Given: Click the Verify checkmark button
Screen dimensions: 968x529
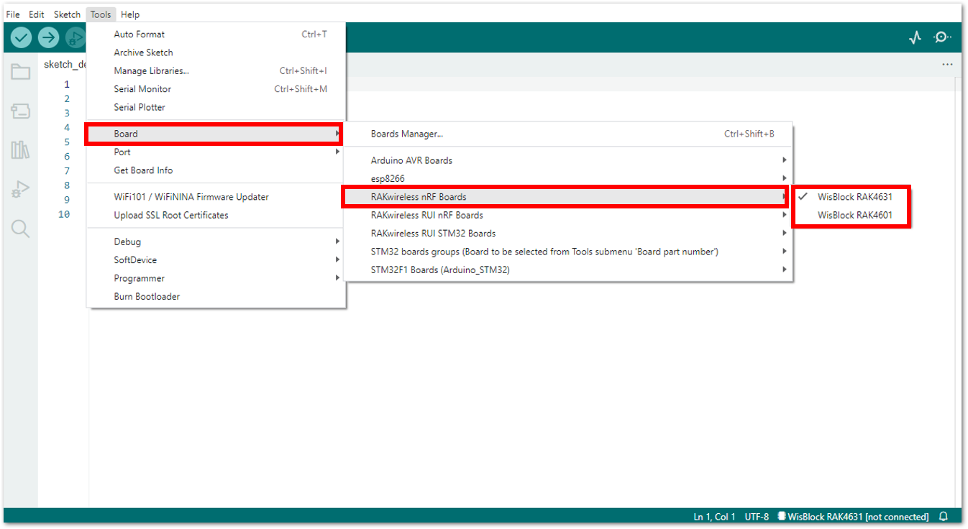Looking at the screenshot, I should click(x=22, y=37).
